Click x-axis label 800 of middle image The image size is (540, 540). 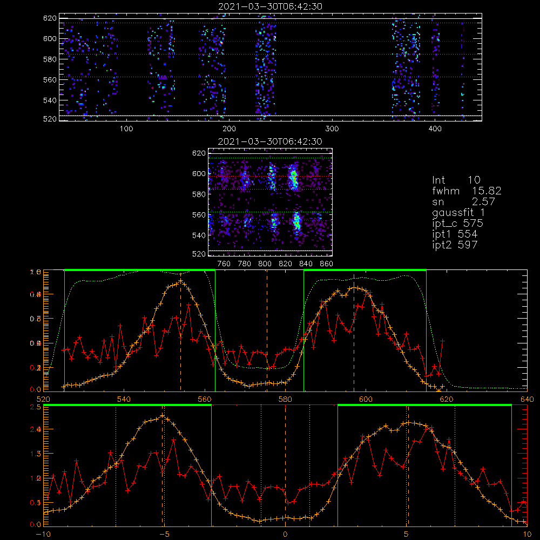click(265, 264)
